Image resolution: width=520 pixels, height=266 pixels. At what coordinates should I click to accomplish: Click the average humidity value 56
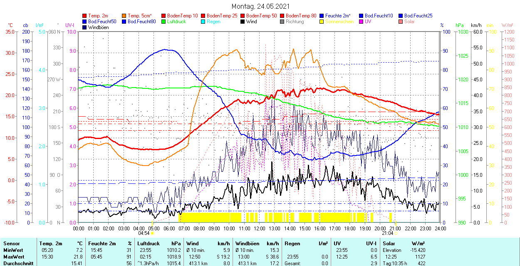129,263
